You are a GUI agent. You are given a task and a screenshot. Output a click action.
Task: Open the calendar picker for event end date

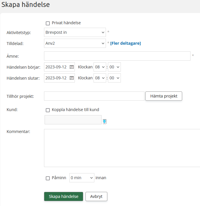point(72,78)
